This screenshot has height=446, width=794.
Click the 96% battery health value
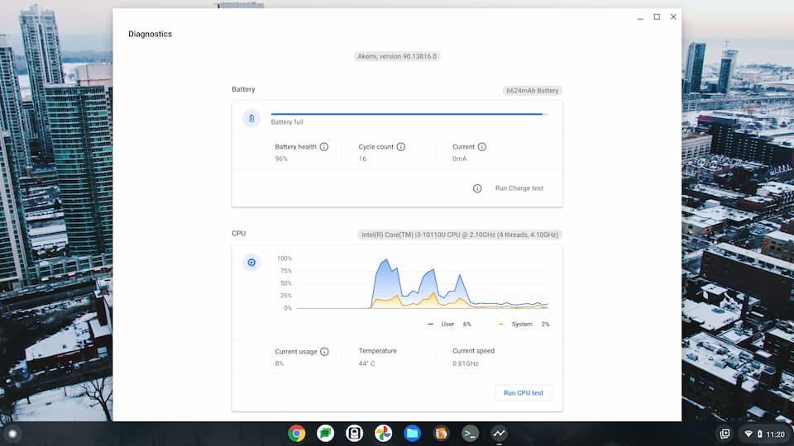(281, 159)
